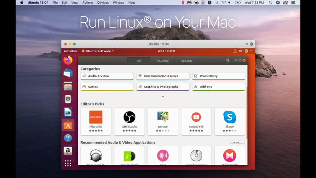
Task: Open the pink waveform app tile
Action: point(163,155)
